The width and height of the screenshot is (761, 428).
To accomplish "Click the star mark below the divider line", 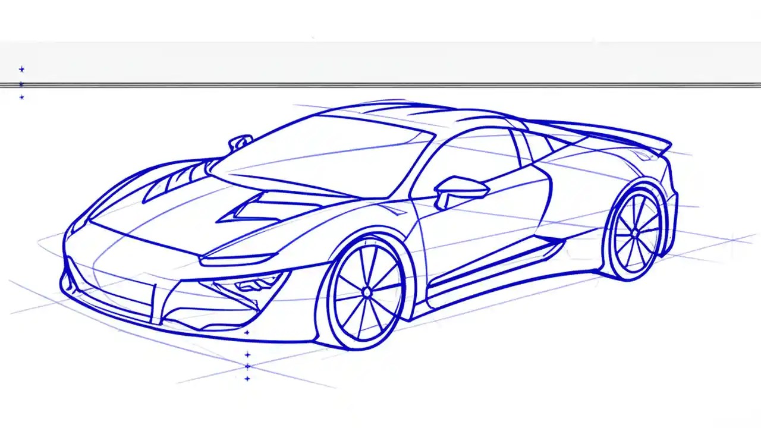I will 21,97.
